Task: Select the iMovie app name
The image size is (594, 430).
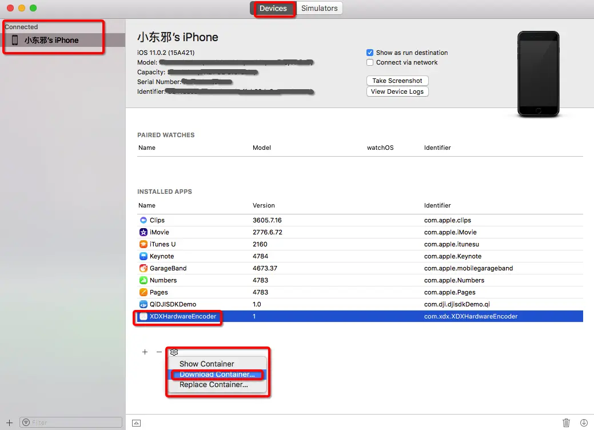Action: point(159,232)
